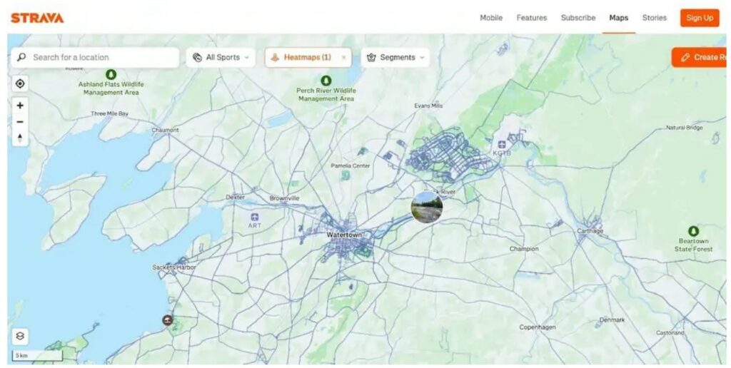
Task: Open the Features nav item
Action: click(531, 18)
